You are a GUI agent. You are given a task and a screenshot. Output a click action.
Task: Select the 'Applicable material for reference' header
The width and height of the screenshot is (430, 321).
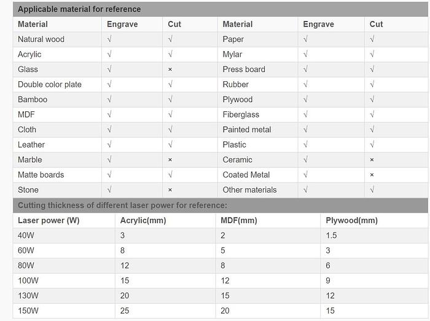click(x=79, y=9)
